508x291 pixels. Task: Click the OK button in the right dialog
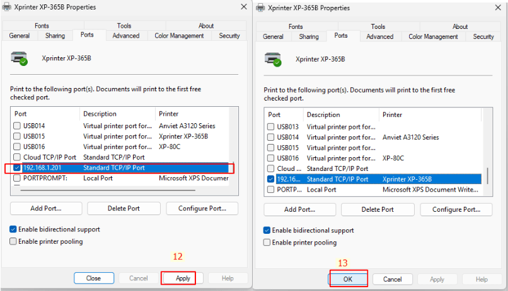click(x=348, y=279)
